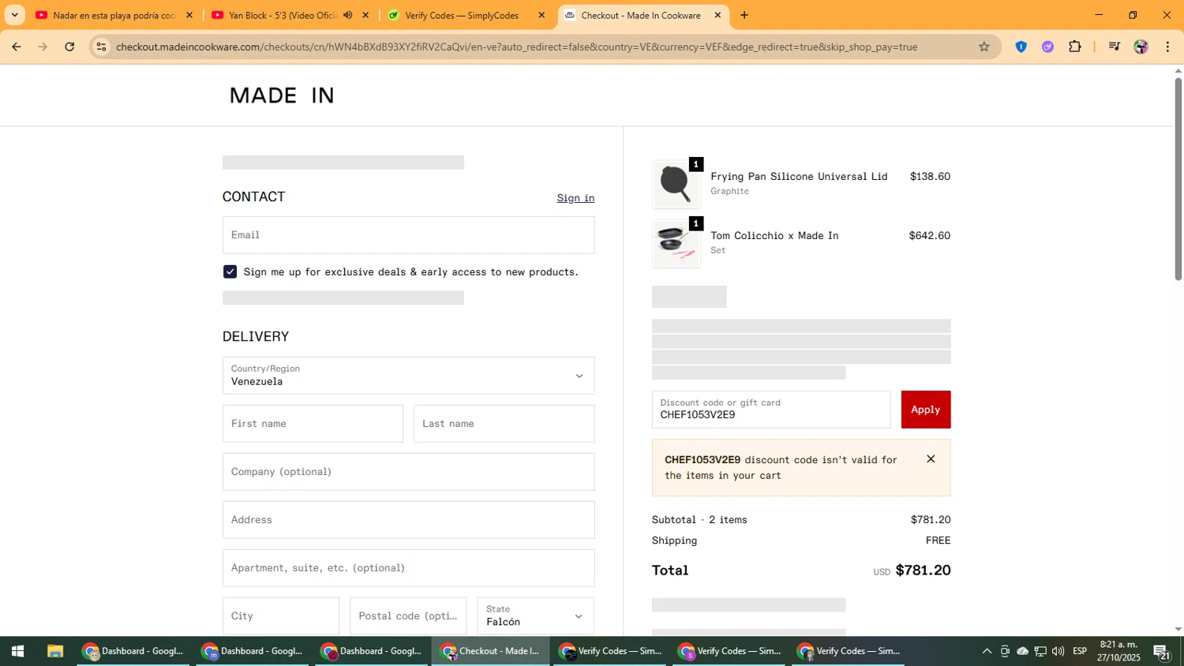View site information icon in address bar

point(101,47)
